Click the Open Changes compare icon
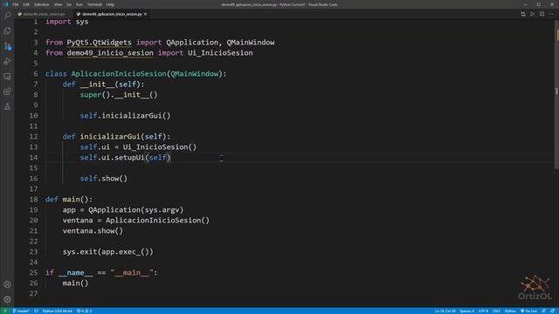This screenshot has width=559, height=314. [x=523, y=14]
